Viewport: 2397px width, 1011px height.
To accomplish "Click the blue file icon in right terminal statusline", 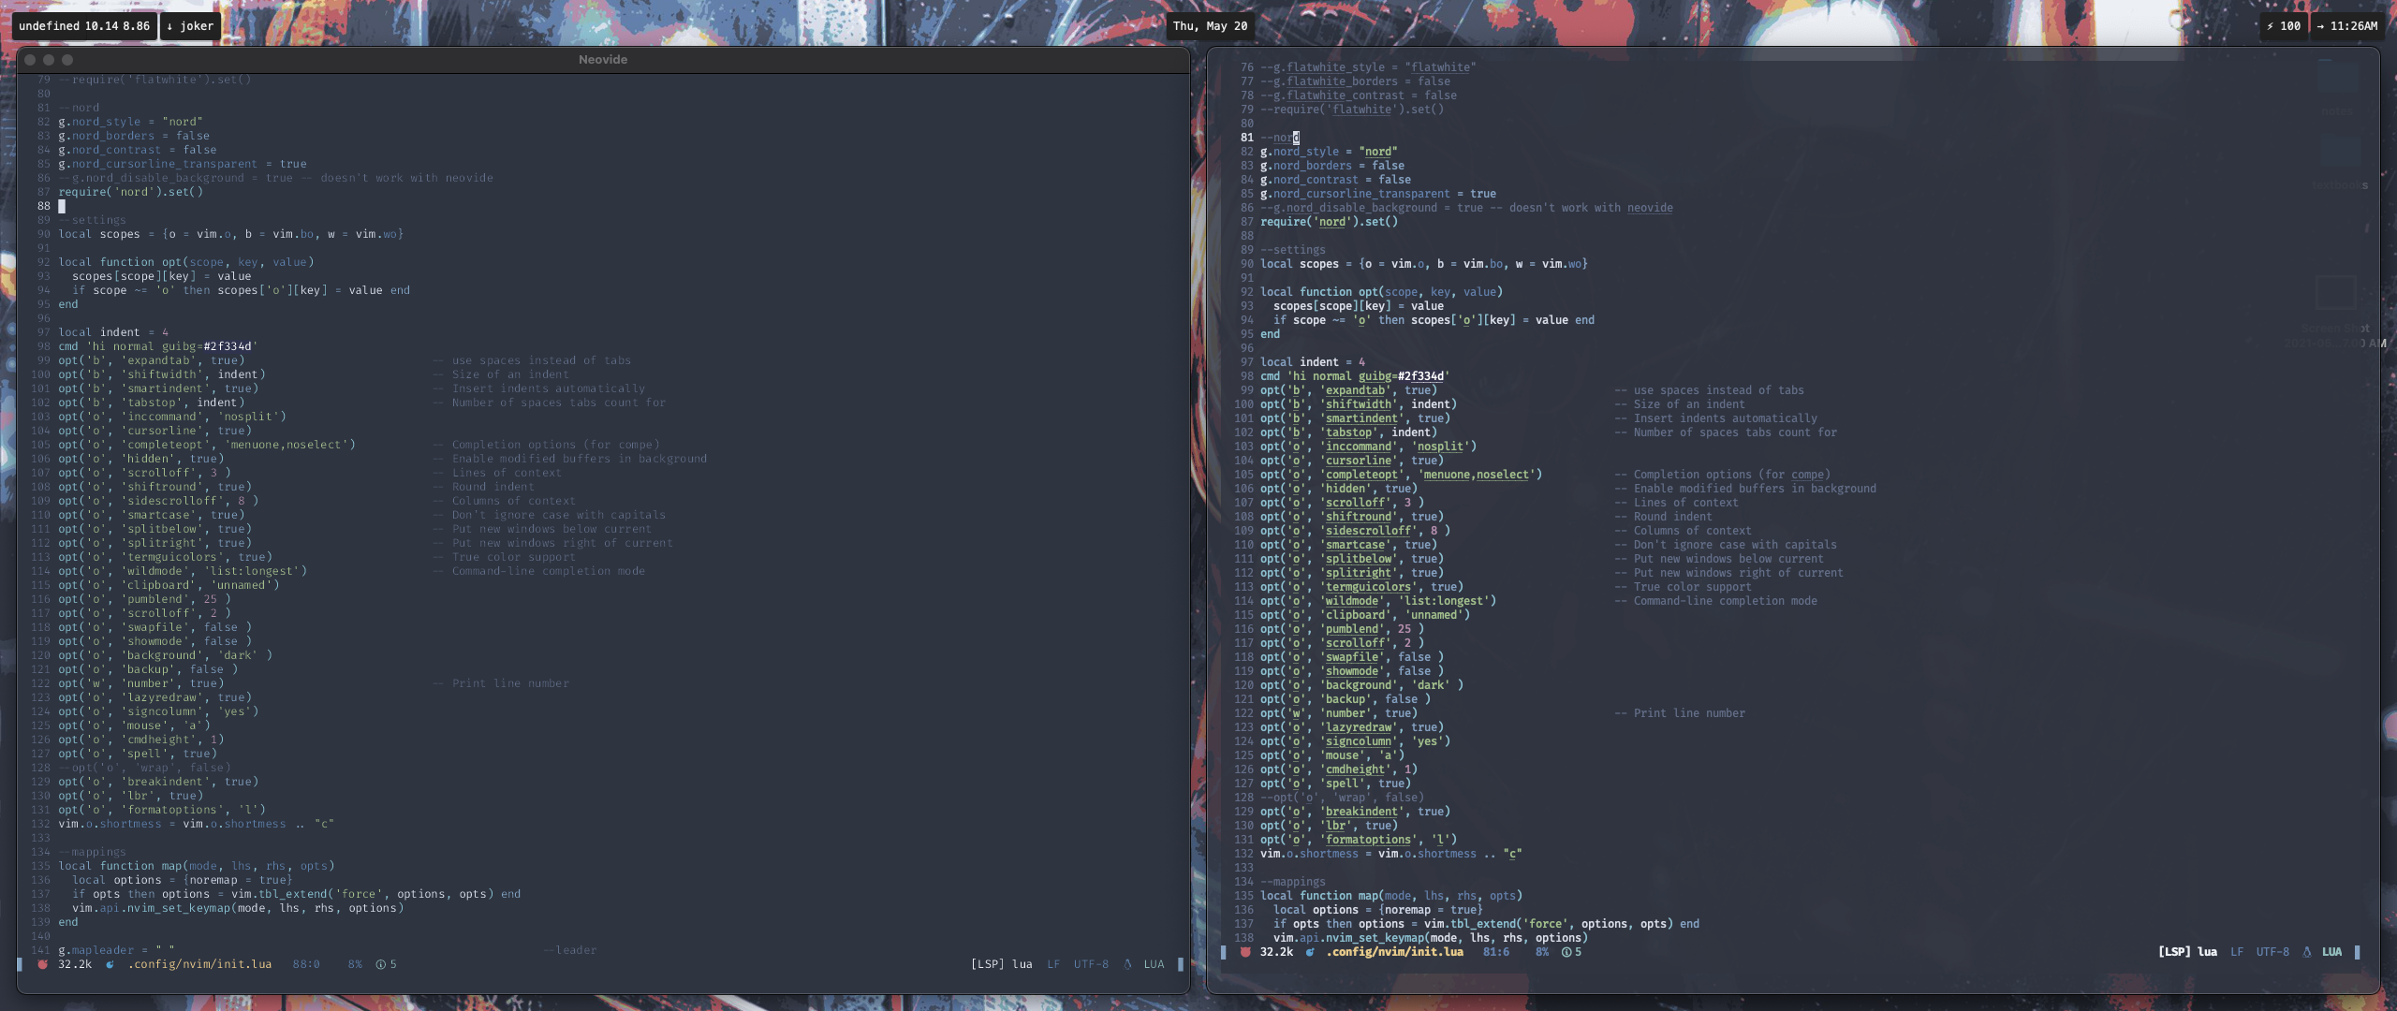I will [1310, 952].
